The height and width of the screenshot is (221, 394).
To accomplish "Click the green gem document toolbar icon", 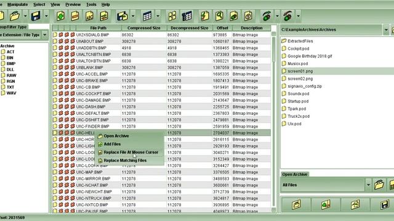I will click(x=234, y=16).
